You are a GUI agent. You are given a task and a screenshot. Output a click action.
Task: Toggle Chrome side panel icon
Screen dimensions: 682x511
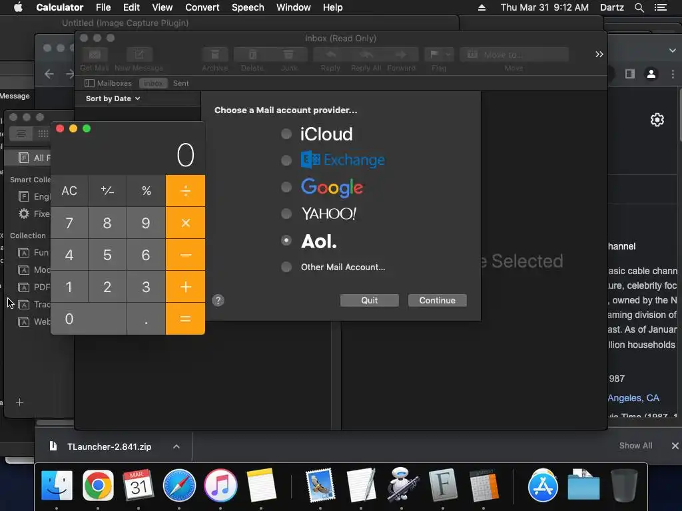click(630, 74)
